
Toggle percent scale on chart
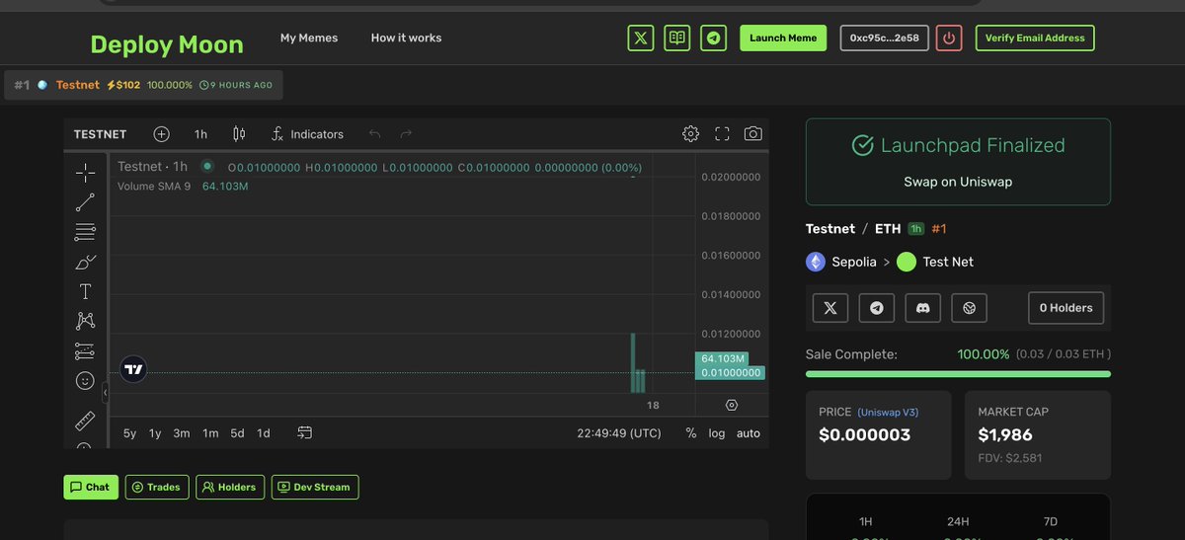coord(691,432)
